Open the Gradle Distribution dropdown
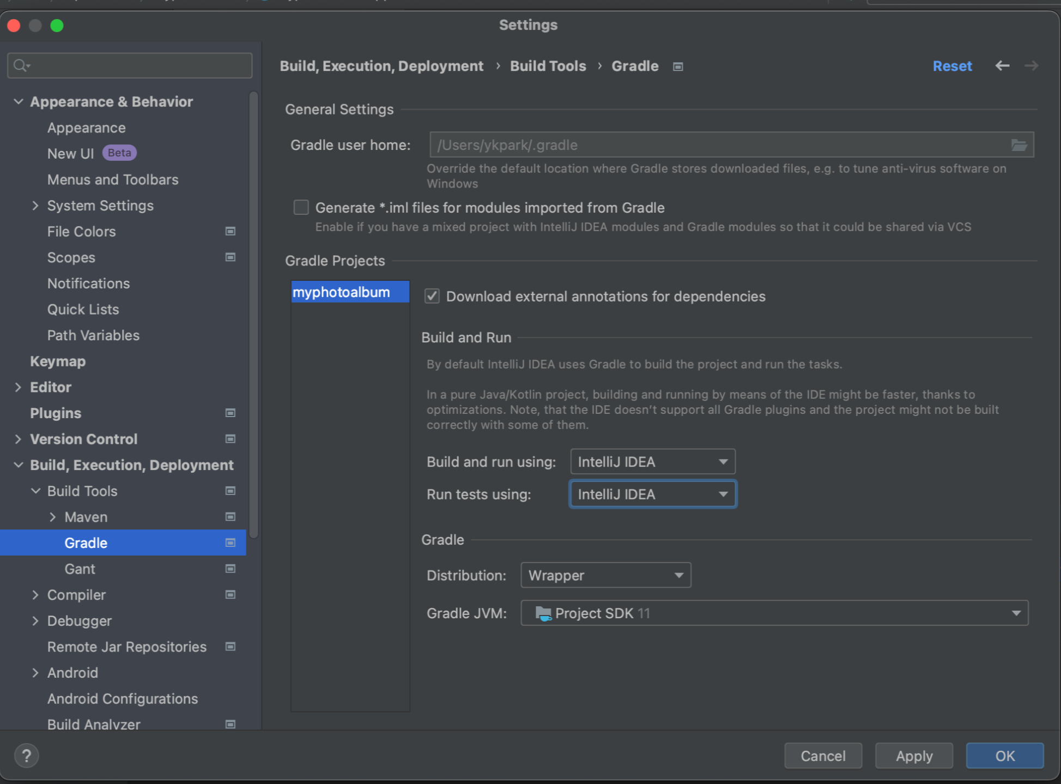Viewport: 1061px width, 784px height. [605, 575]
